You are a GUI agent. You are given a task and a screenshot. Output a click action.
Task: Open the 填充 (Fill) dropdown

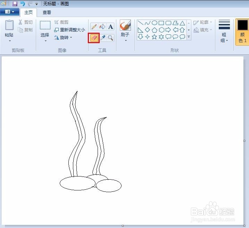point(202,30)
